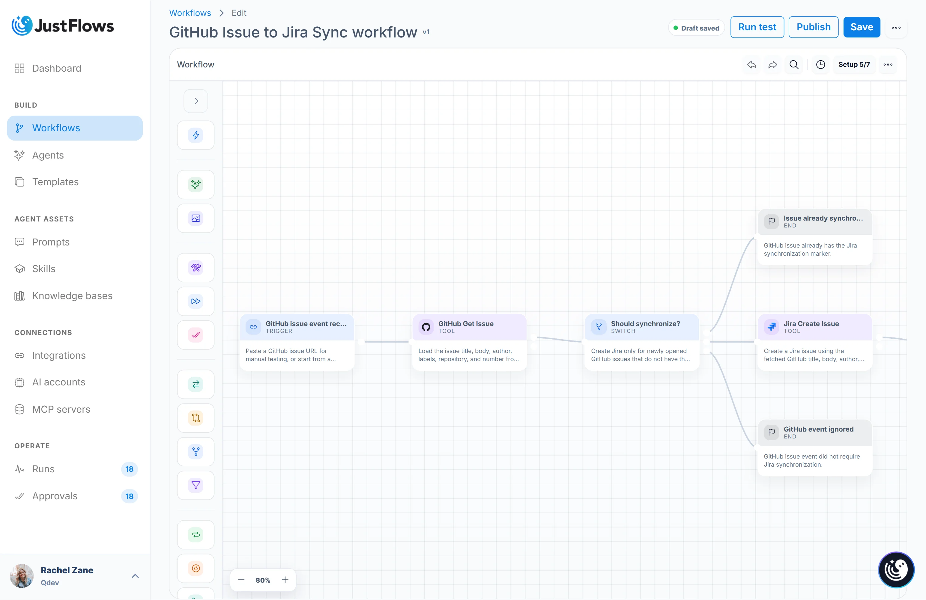Choose the image node icon in the palette
Image resolution: width=926 pixels, height=600 pixels.
coord(196,218)
